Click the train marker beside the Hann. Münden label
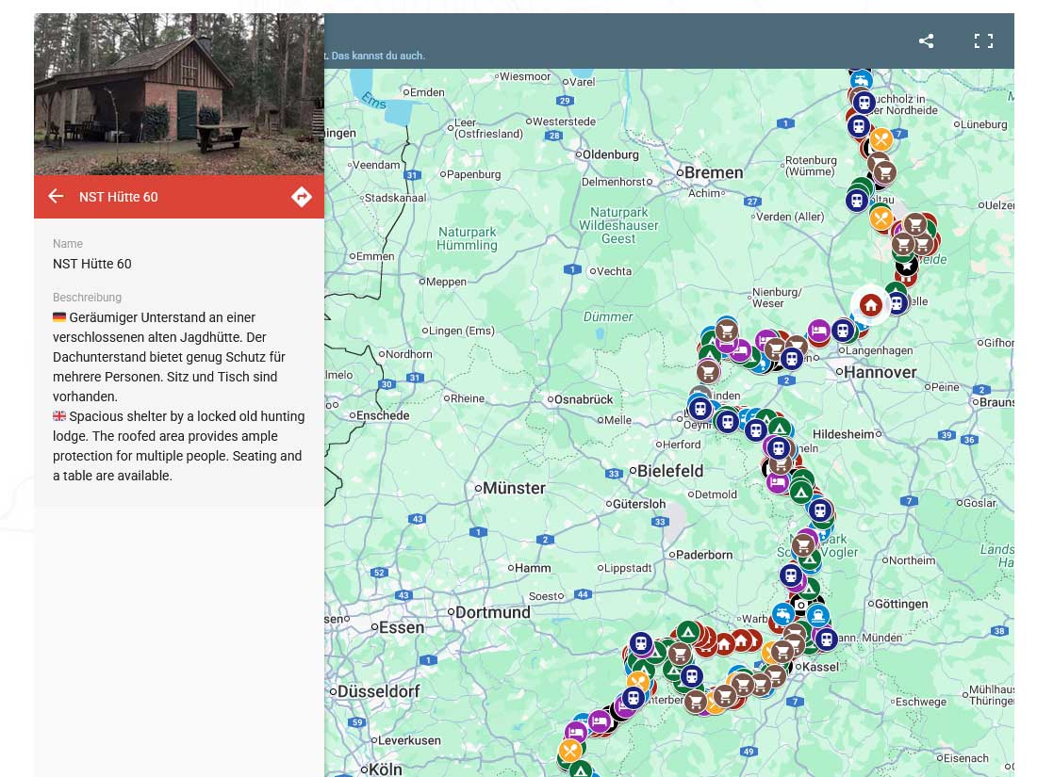The width and height of the screenshot is (1037, 777). [826, 639]
